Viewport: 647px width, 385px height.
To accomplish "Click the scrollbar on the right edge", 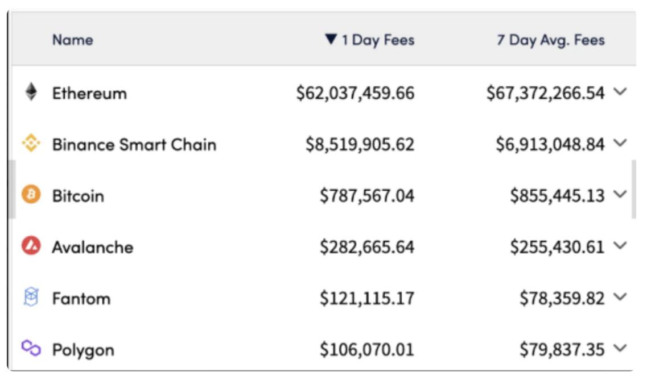I will tap(634, 190).
